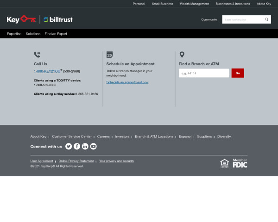Open the LinkedIn social icon
The image size is (278, 222).
85,147
